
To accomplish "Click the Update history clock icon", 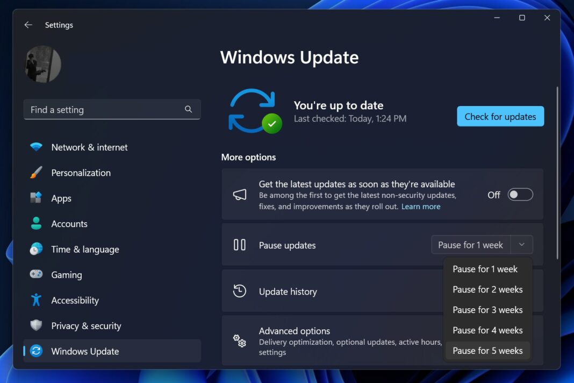I will tap(239, 291).
